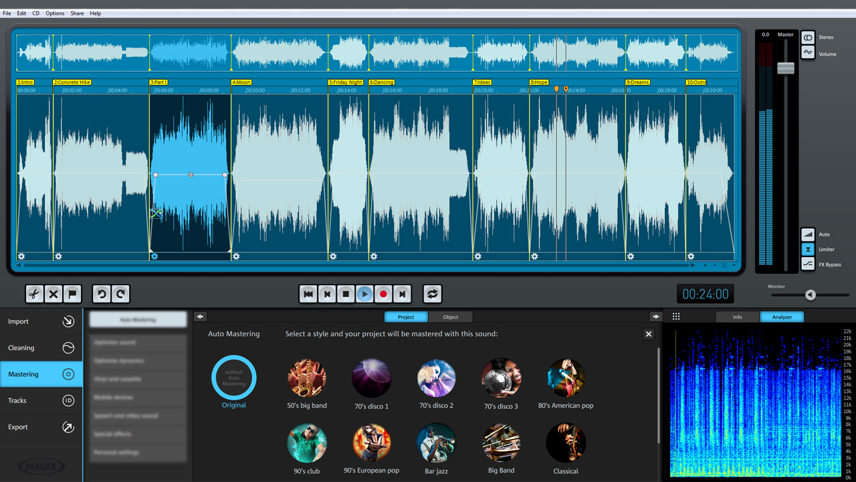
Task: Go back with left arrow button
Action: pyautogui.click(x=201, y=317)
